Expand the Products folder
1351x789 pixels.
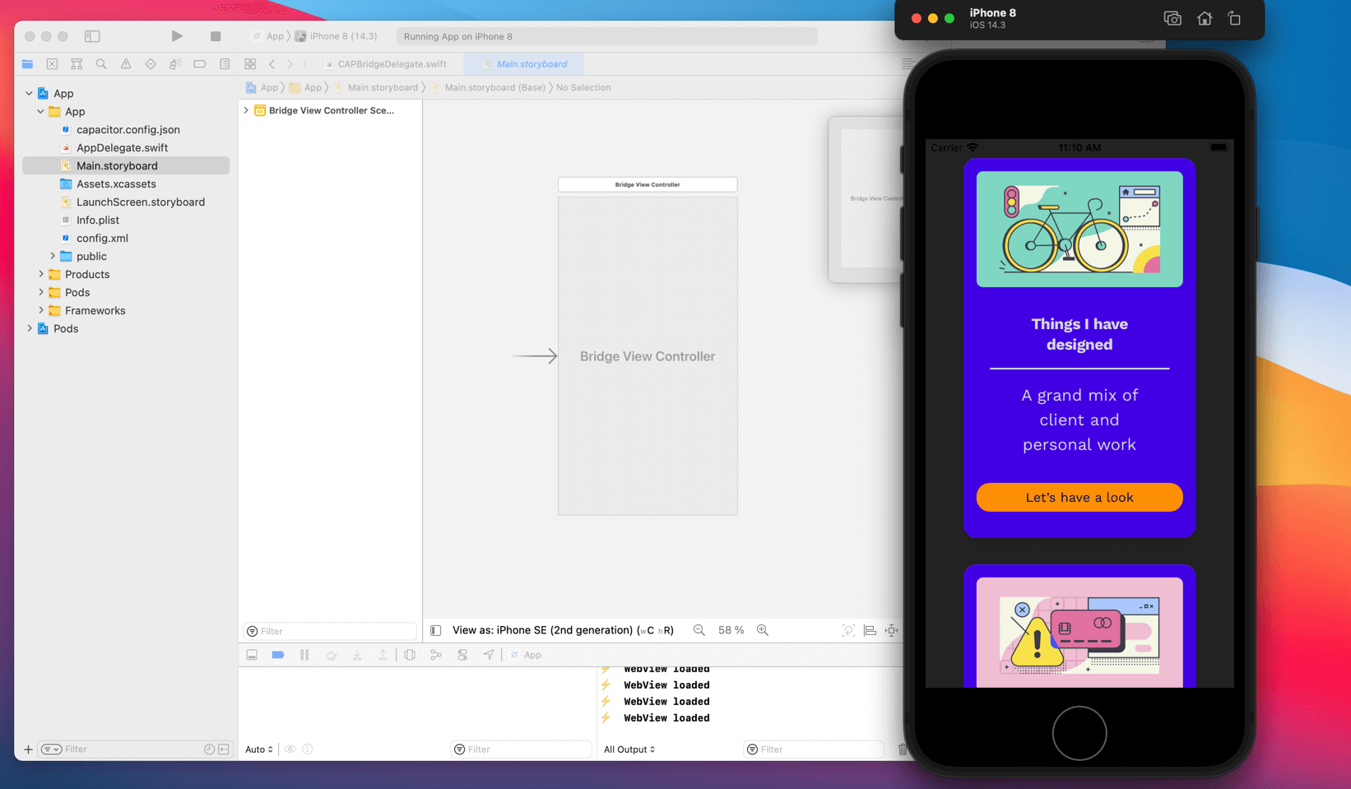[x=41, y=274]
